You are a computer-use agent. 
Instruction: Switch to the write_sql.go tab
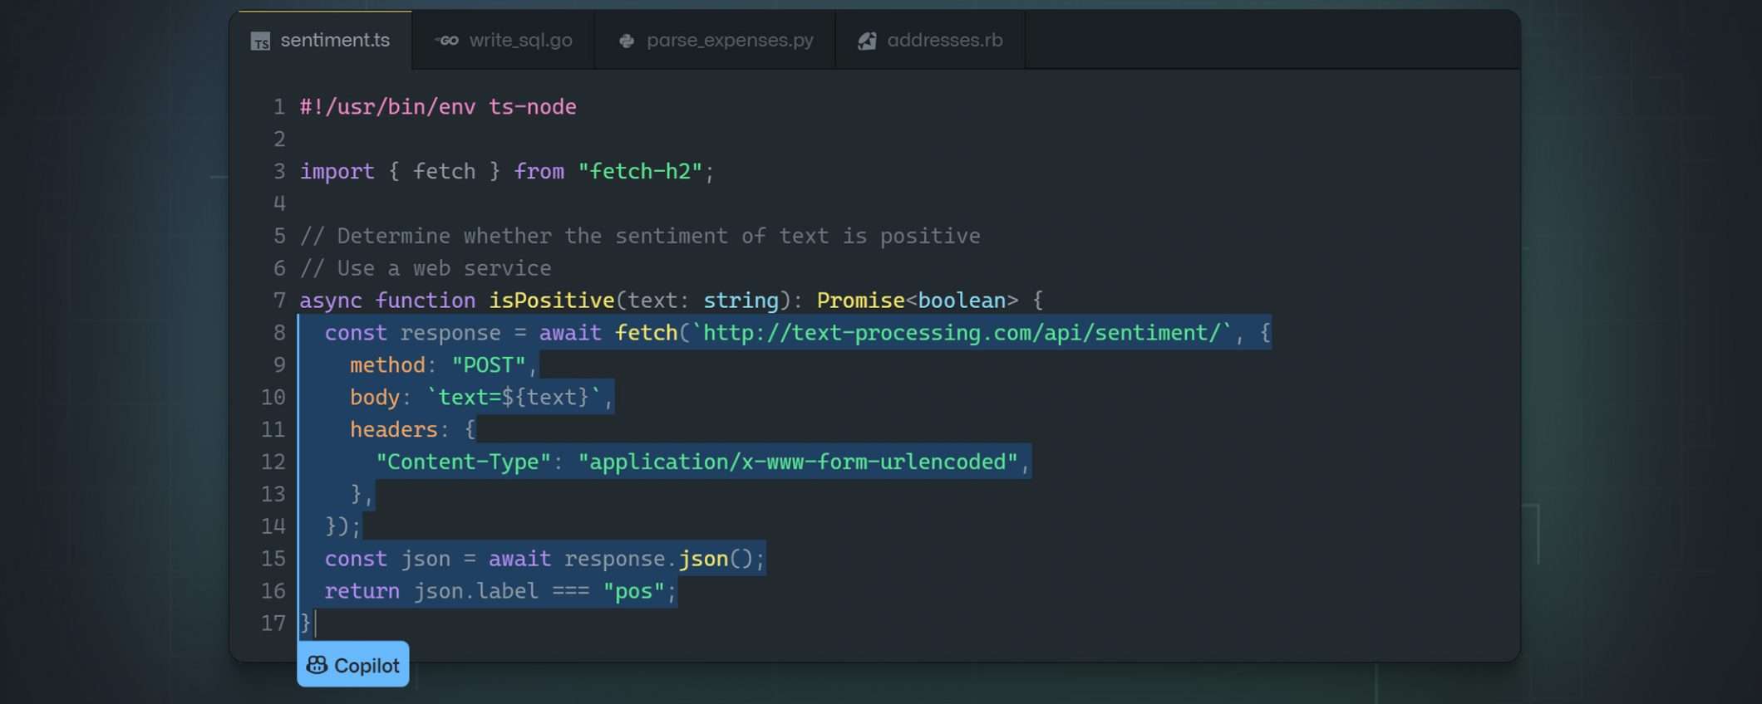click(x=519, y=41)
